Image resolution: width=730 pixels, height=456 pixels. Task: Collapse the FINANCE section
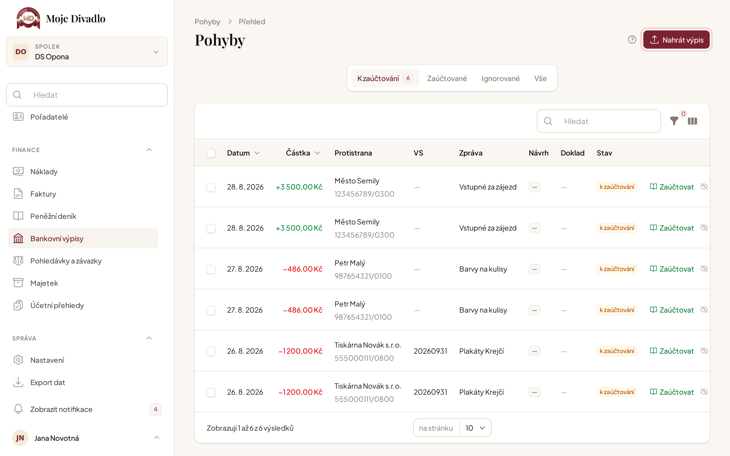(149, 150)
